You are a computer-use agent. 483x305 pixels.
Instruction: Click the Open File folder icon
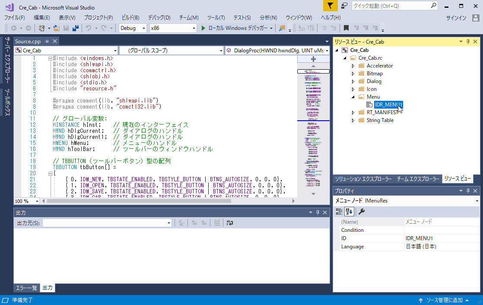click(57, 28)
